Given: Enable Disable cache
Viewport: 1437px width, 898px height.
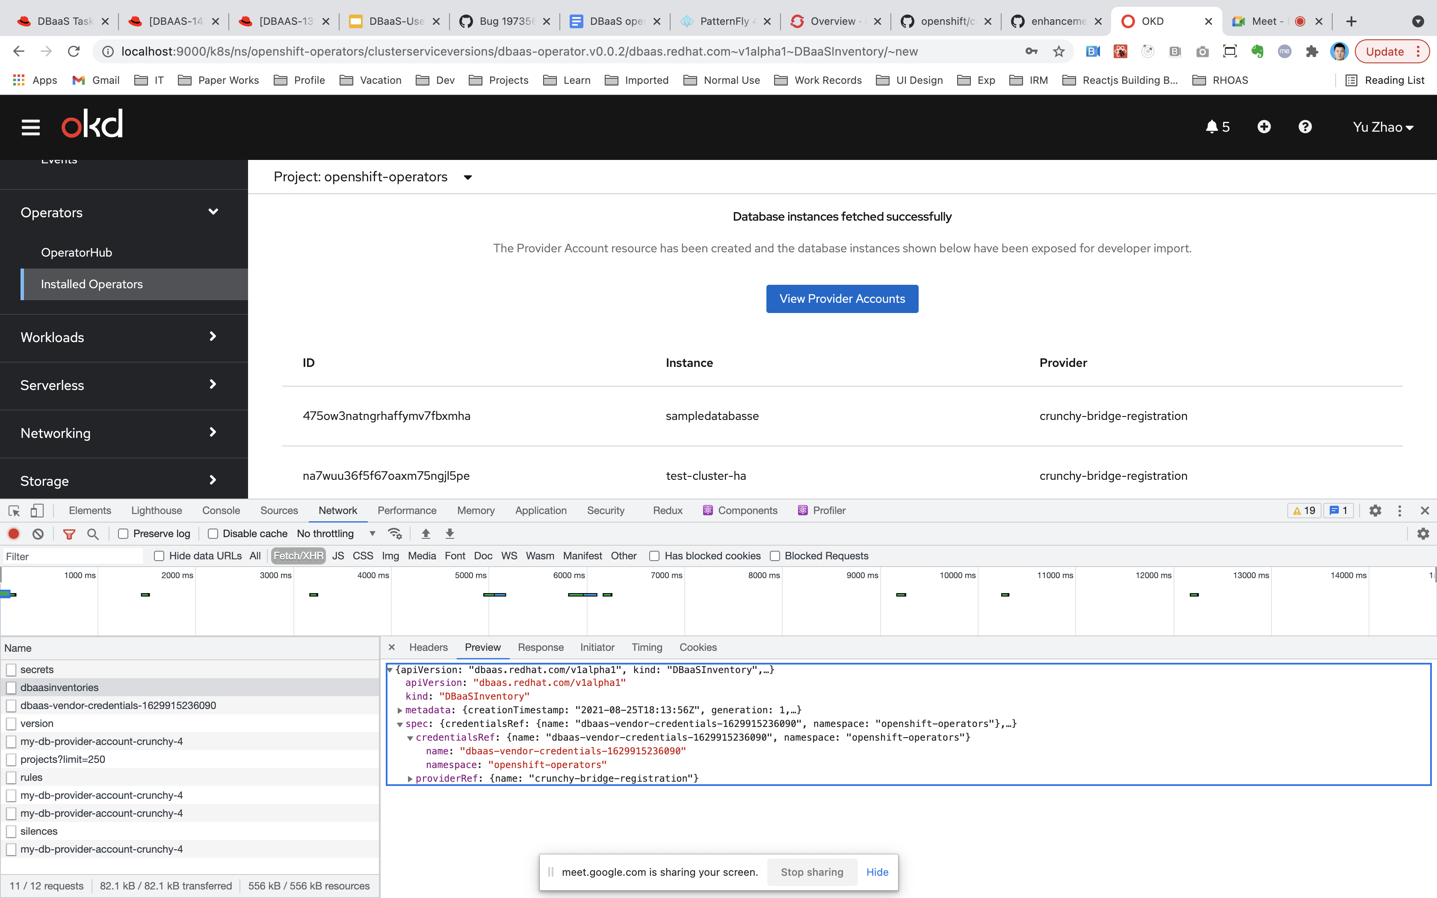Looking at the screenshot, I should point(212,533).
